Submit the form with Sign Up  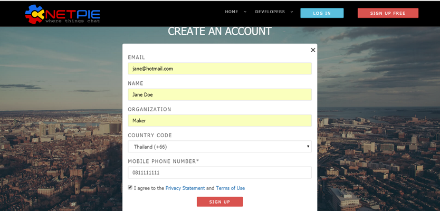click(x=219, y=202)
